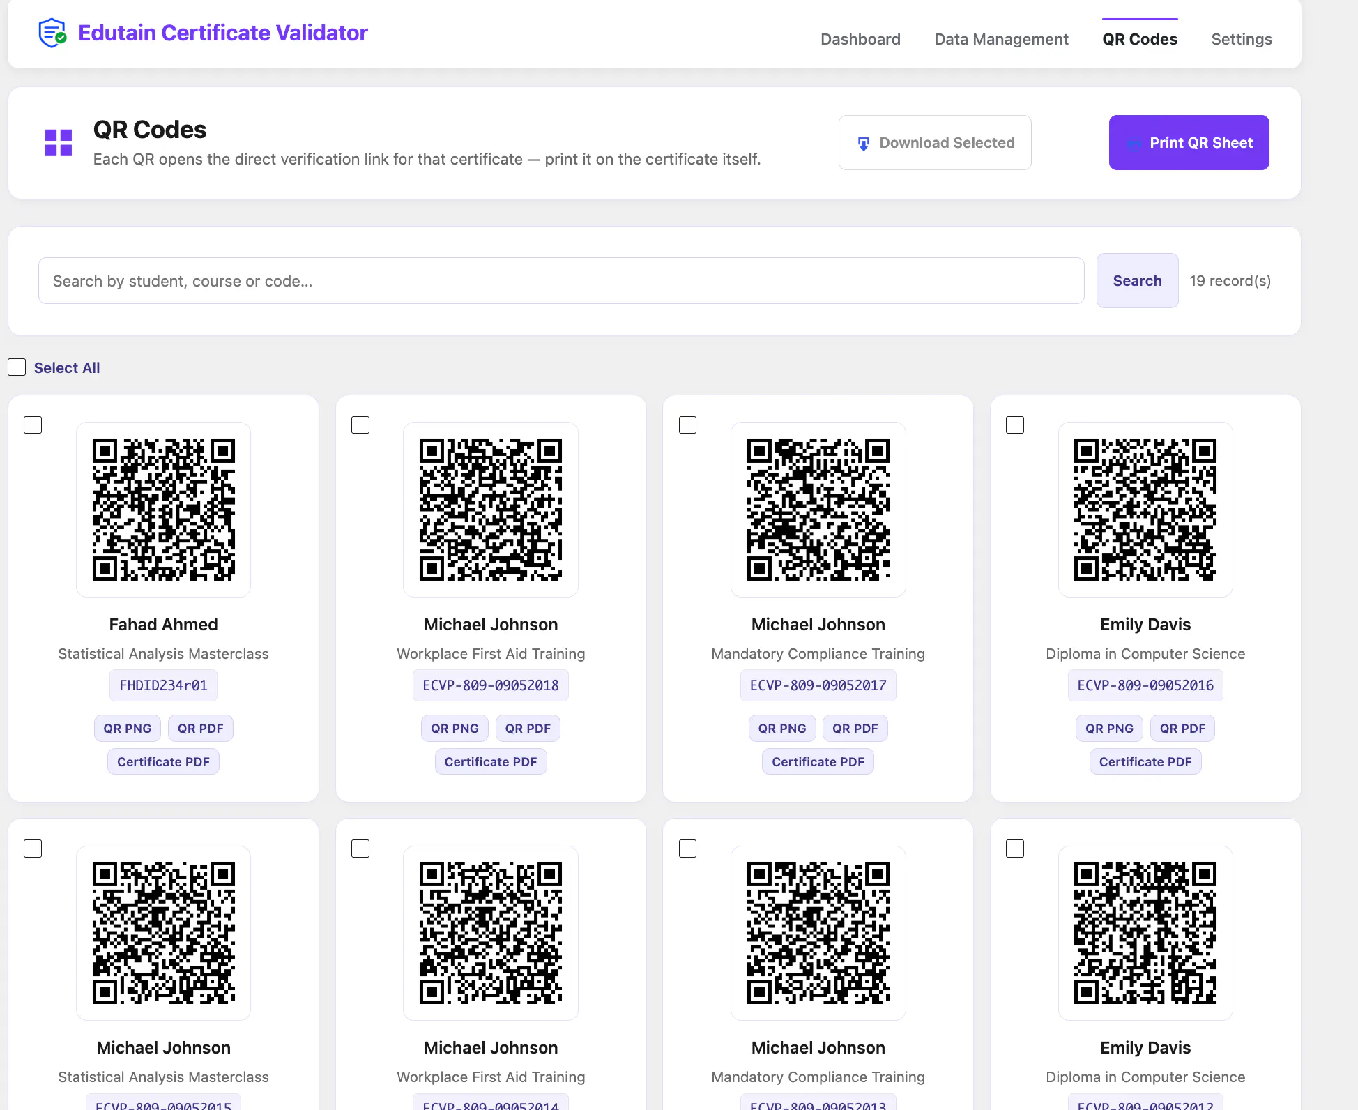The image size is (1358, 1110).
Task: Click the 19 record(s) count
Action: point(1230,281)
